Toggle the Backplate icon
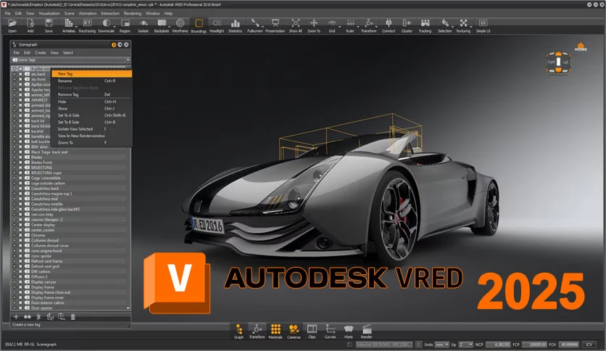The height and width of the screenshot is (351, 606). [162, 23]
